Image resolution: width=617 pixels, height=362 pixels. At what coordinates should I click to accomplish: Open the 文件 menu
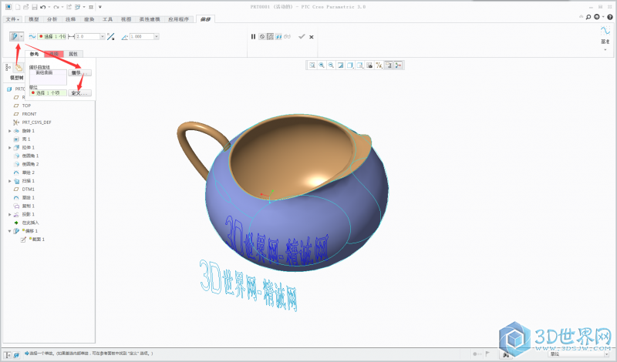pos(12,19)
